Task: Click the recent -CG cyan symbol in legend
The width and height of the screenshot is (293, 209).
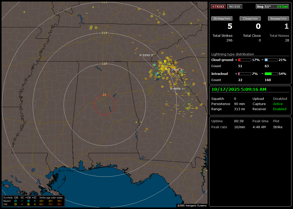Action: (x=15, y=201)
